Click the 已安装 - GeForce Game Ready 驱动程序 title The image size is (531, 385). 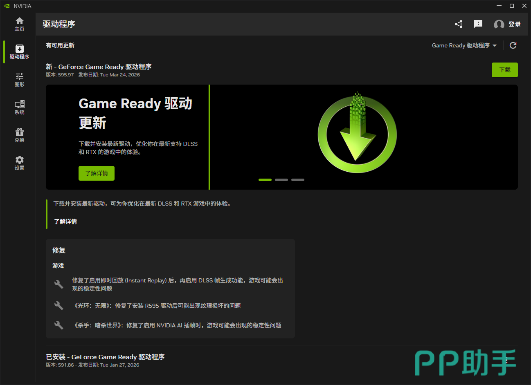point(105,357)
